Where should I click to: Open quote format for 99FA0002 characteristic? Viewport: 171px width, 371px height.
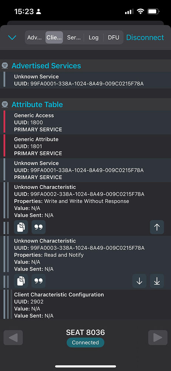[x=38, y=227]
